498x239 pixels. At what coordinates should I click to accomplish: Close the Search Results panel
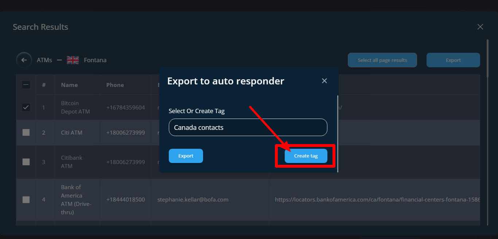480,27
